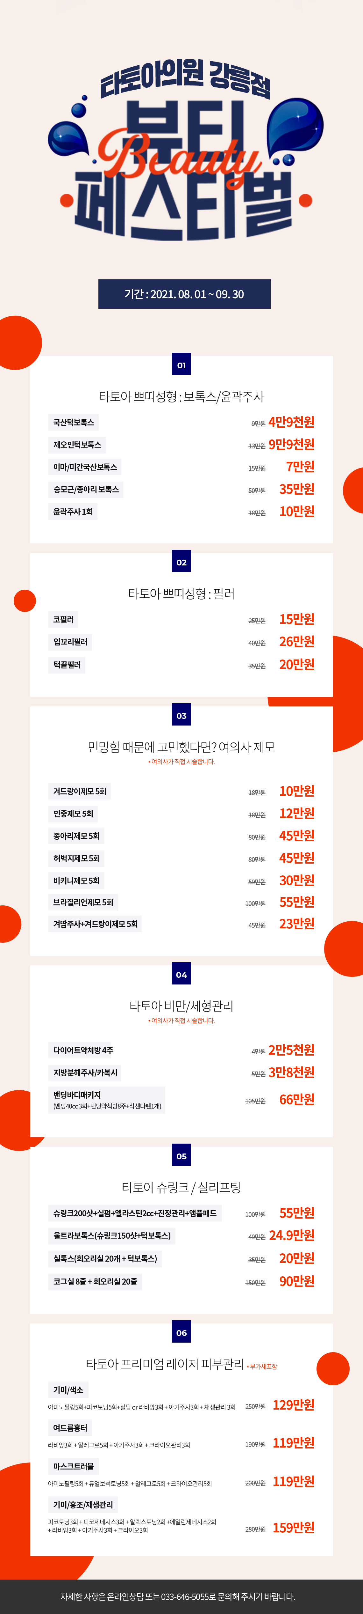Select the 코필러 item label
Screen dimensions: 363x1614
(64, 620)
